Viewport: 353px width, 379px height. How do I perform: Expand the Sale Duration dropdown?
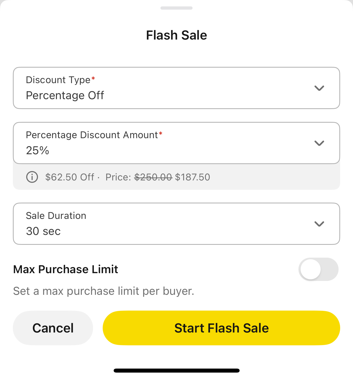(x=176, y=224)
